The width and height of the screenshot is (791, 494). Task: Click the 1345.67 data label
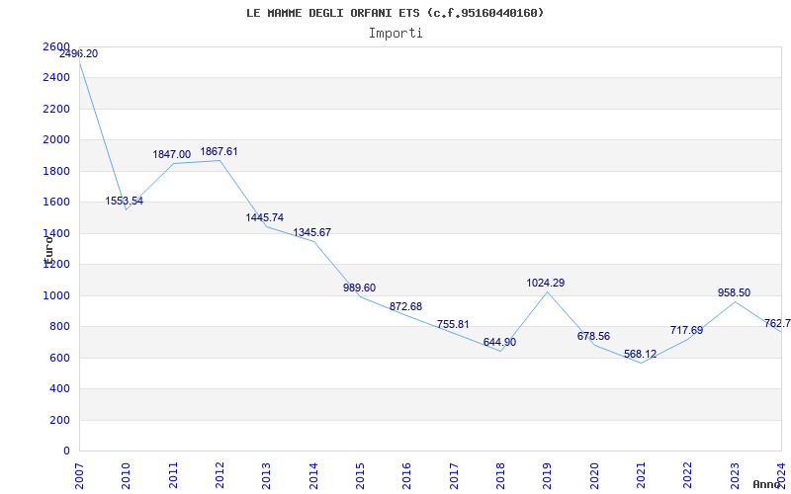[312, 232]
